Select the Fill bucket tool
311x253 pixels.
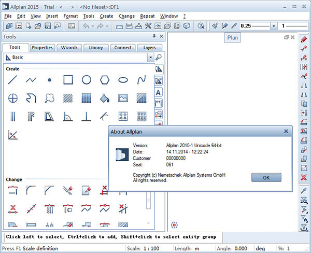pos(105,98)
